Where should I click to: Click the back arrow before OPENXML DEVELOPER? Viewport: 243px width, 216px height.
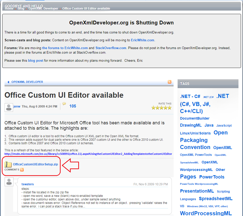[x=8, y=82]
